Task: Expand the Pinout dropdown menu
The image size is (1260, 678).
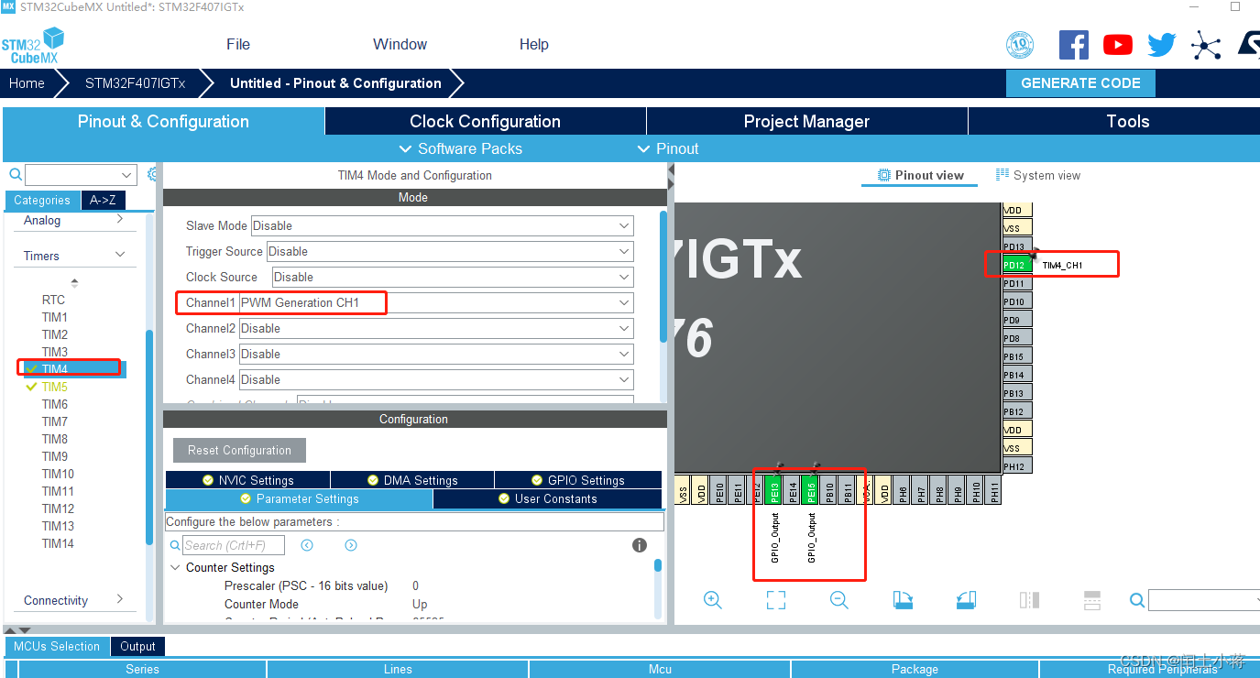Action: click(x=668, y=148)
